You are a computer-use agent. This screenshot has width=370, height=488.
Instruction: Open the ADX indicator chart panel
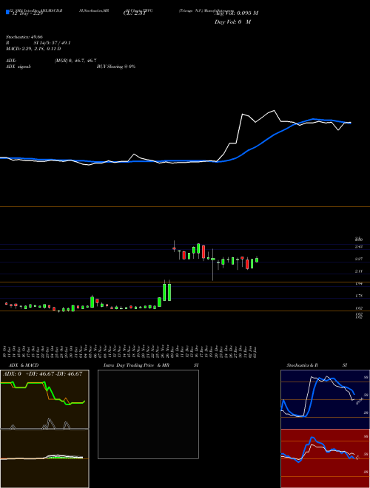point(44,399)
